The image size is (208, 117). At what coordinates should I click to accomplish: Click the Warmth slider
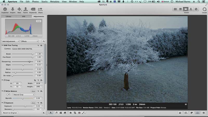(x=23, y=98)
